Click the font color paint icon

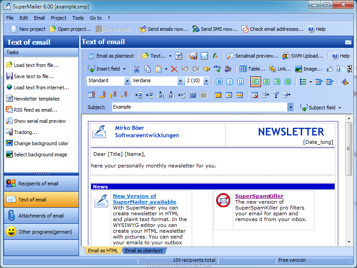point(345,82)
